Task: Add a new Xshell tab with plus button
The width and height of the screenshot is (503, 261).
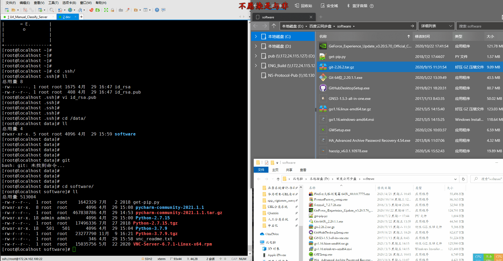Action: [x=81, y=17]
